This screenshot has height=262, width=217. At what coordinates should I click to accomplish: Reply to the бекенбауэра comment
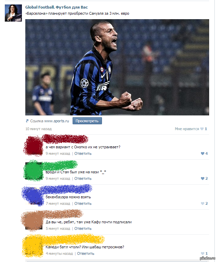pos(83,203)
